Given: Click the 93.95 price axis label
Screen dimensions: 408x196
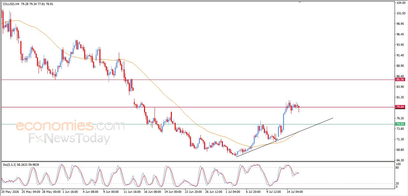Looking at the screenshot, I should coord(400,45).
